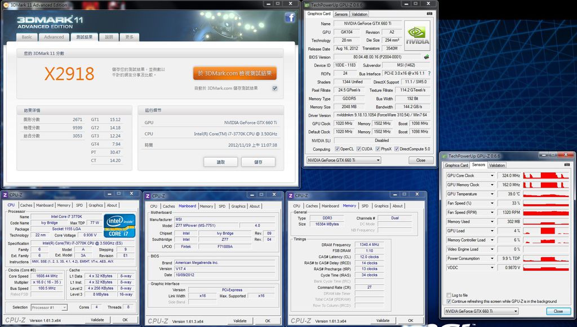
Task: Click the Power Consumption red sensor graph
Action: (546, 258)
